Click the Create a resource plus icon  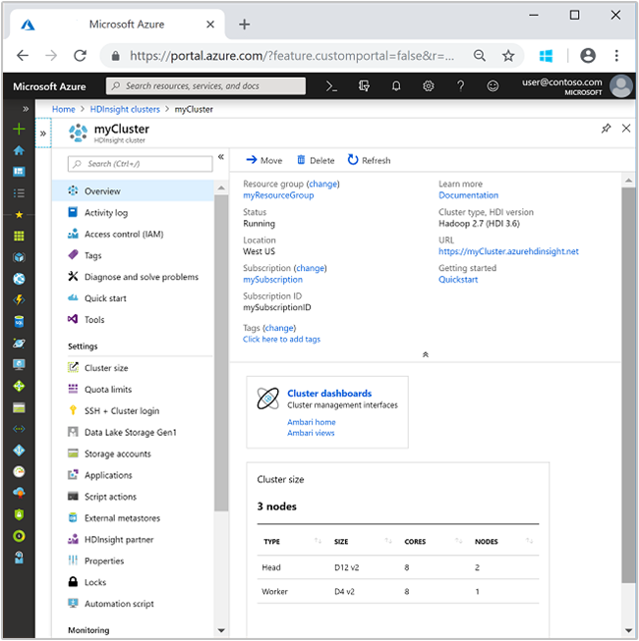coord(19,130)
